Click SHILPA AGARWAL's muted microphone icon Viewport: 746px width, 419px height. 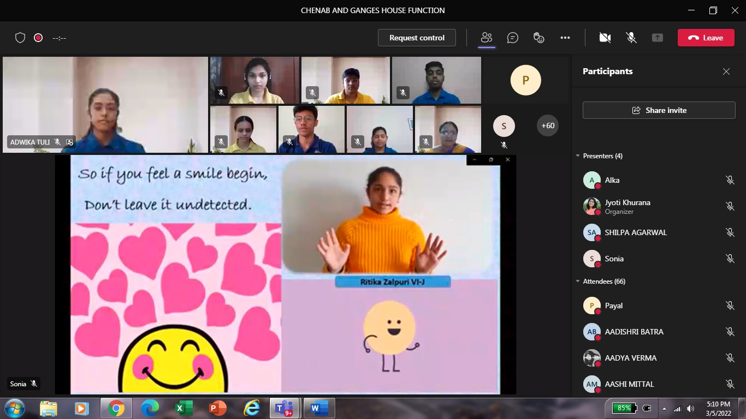730,232
